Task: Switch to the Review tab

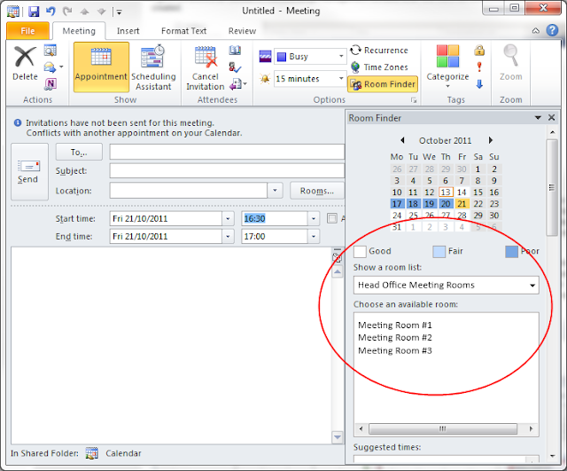Action: tap(242, 31)
